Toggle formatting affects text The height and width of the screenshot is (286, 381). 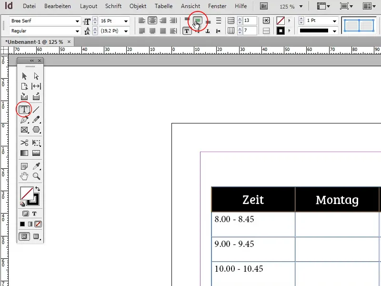(x=34, y=214)
